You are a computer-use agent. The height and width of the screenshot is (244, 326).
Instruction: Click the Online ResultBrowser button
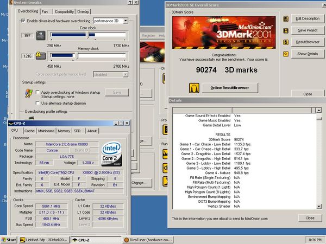pos(230,88)
